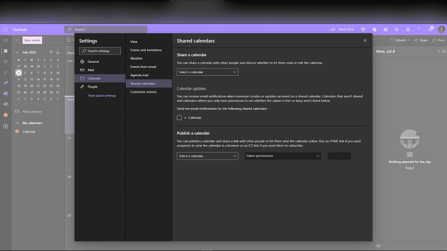Click Meet Now label

[x=346, y=29]
